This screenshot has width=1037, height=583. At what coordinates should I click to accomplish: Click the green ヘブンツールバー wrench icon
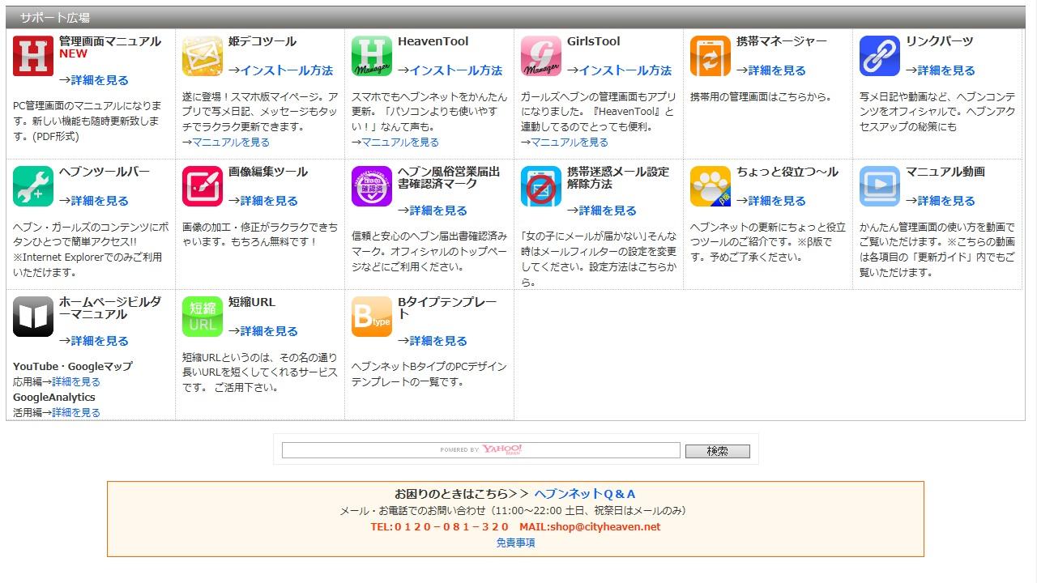point(33,186)
